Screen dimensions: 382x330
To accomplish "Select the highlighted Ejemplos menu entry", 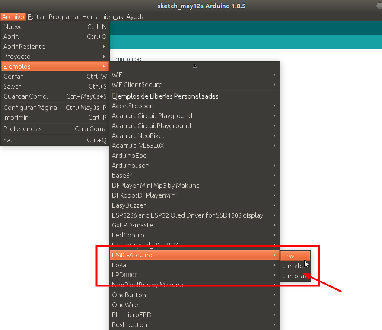I will click(55, 66).
